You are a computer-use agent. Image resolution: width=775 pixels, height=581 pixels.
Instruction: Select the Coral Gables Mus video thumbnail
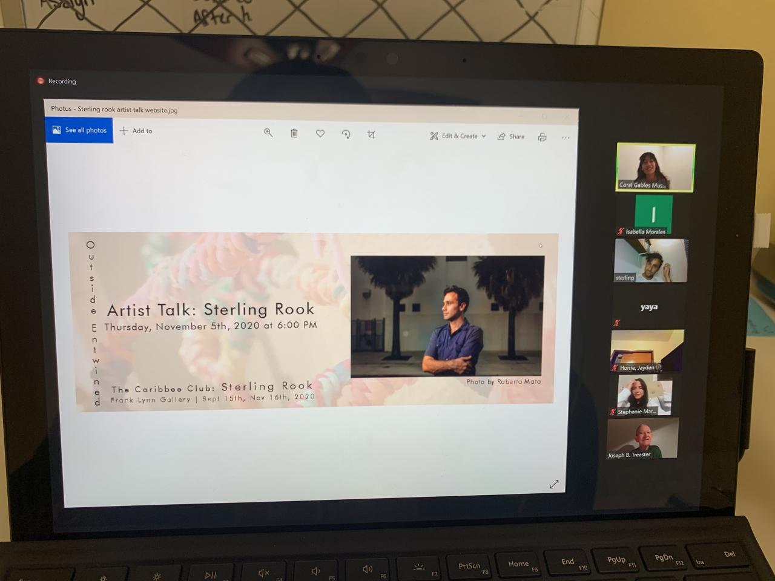coord(655,167)
